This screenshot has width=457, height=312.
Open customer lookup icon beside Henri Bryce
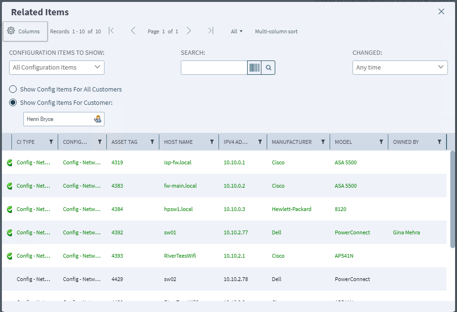tap(98, 119)
